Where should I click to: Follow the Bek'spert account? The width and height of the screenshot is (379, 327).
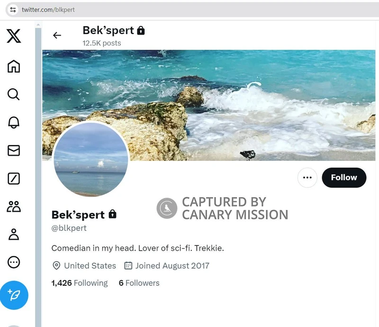pos(344,178)
